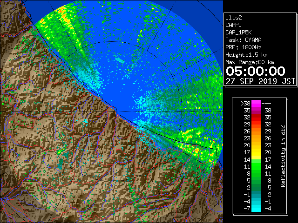
Task: Click the '-7' legend minimum value
Action: pos(247,208)
